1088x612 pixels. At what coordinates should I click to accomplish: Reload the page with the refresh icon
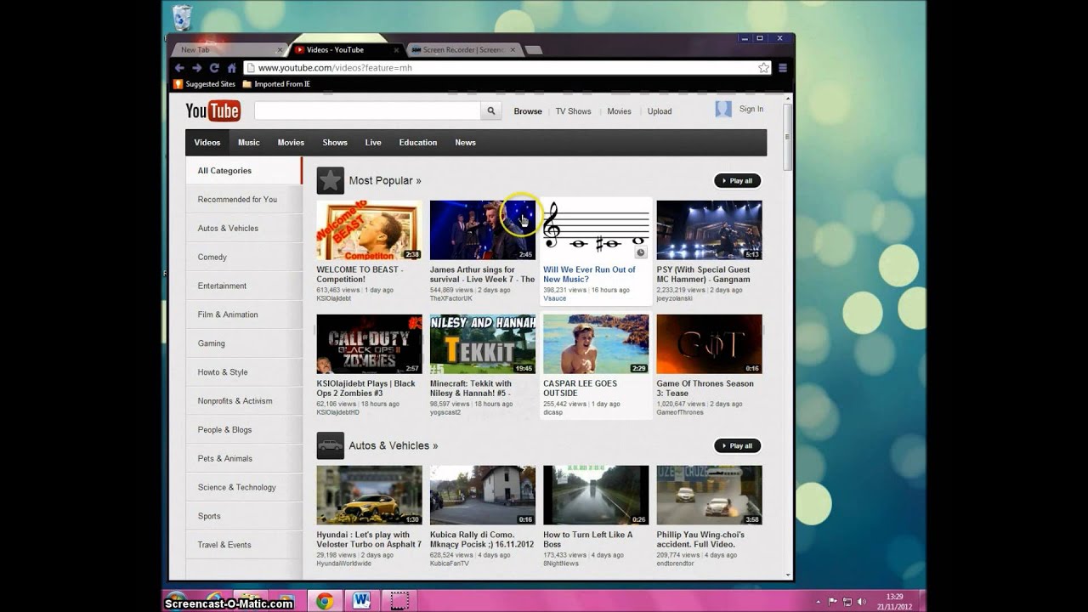pos(214,68)
